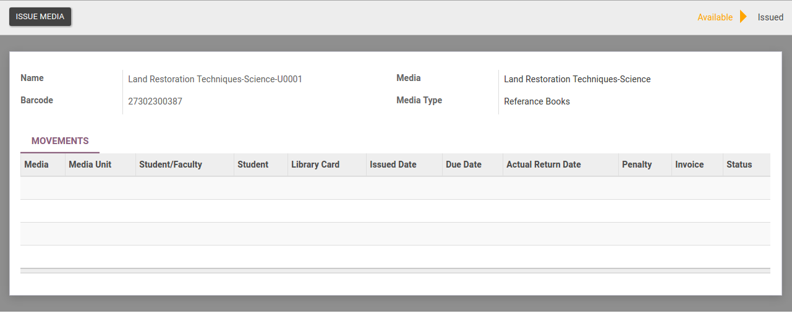Screen dimensions: 792x316
Task: Sort by Actual Return Date column
Action: point(543,164)
